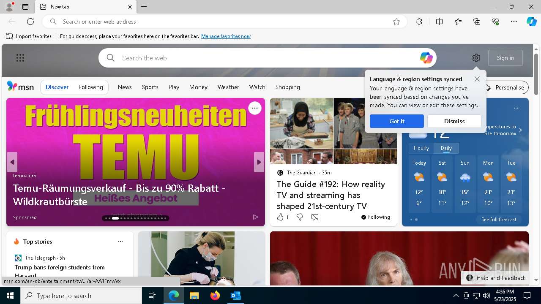Click the browser address bar
This screenshot has height=304, width=541.
pyautogui.click(x=224, y=22)
